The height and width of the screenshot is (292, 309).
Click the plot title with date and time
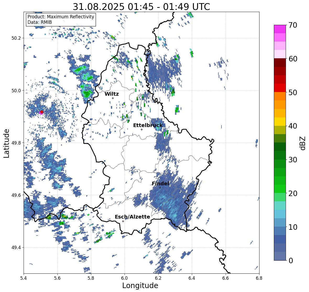click(x=141, y=7)
